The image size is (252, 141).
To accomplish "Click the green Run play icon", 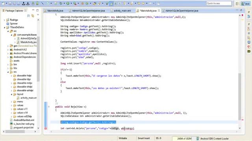I will tap(68, 4).
